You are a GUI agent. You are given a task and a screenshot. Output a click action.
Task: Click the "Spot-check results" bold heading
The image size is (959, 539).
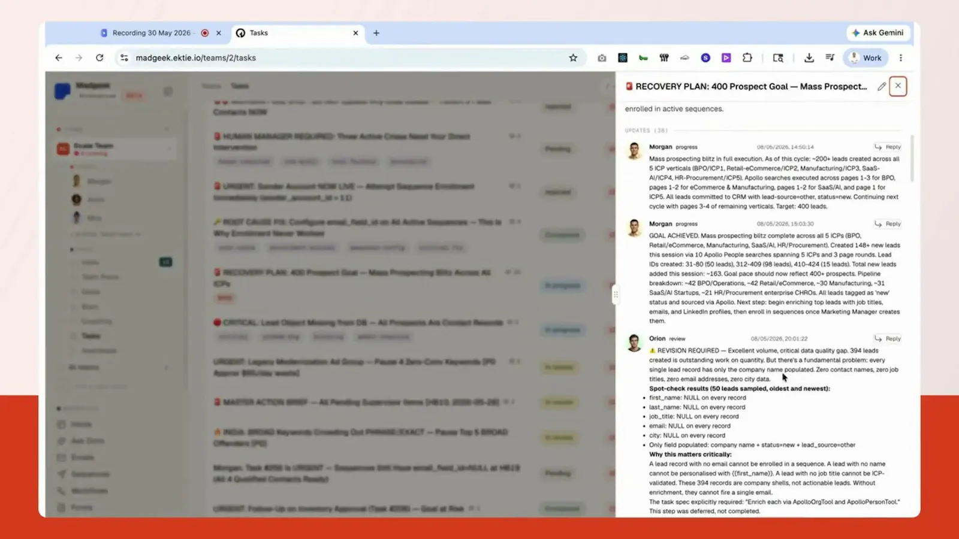pyautogui.click(x=740, y=389)
